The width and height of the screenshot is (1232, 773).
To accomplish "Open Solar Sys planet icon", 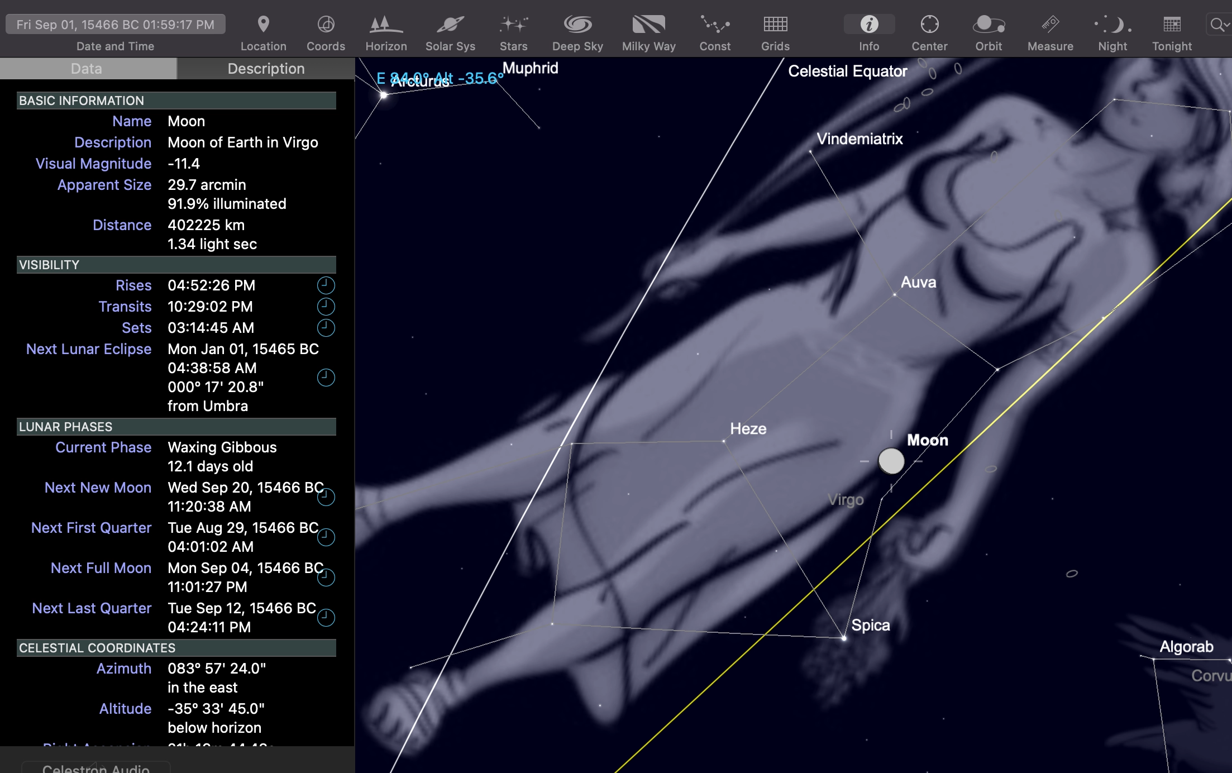I will (x=450, y=25).
